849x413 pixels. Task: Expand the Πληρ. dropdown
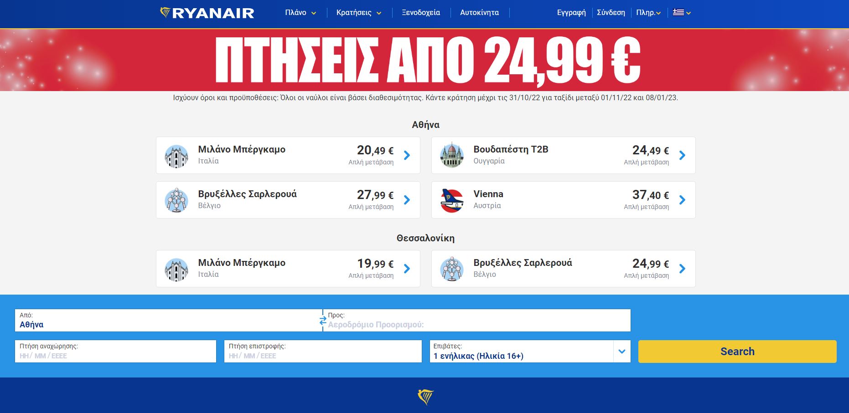click(x=648, y=13)
